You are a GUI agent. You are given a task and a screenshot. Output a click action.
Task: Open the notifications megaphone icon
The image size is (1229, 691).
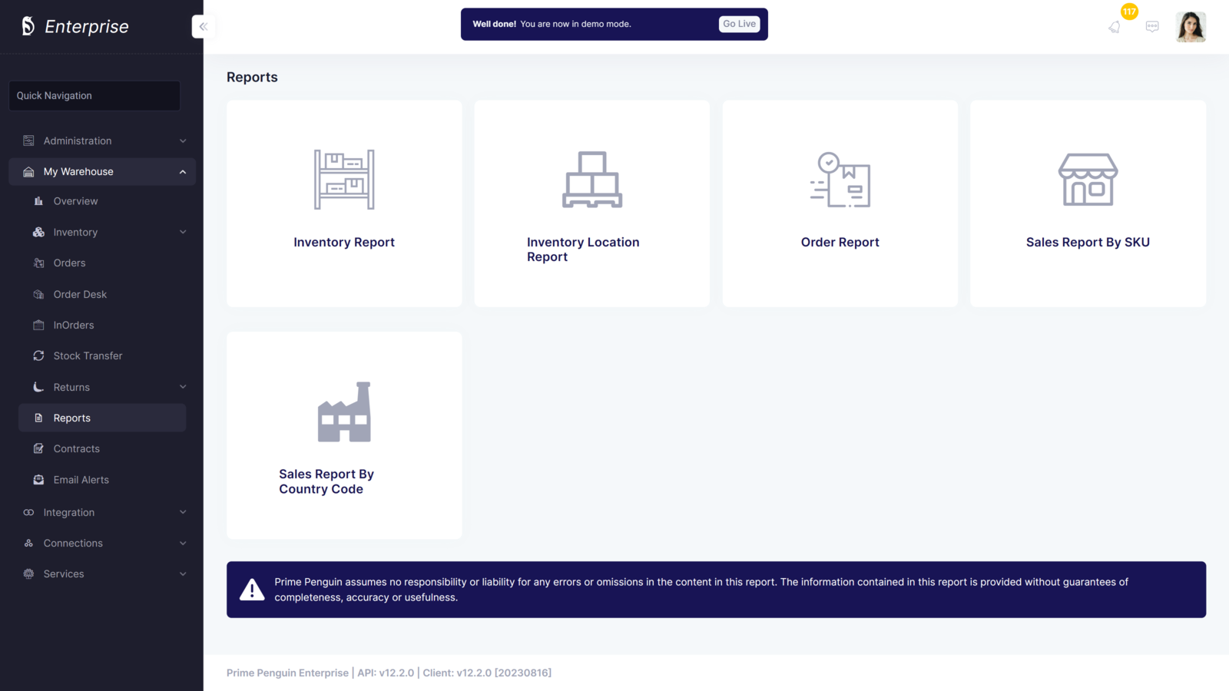(1114, 27)
